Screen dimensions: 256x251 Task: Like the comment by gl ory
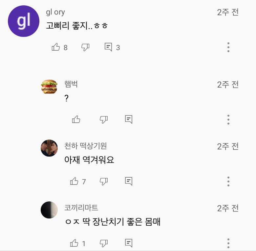pos(56,47)
